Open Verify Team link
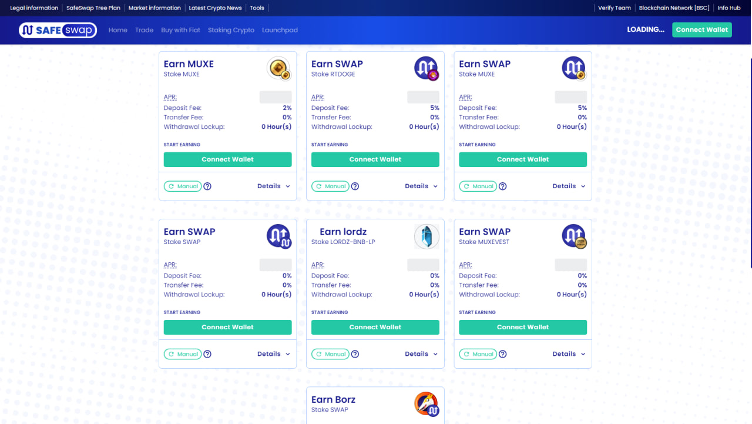Viewport: 752px width, 424px height. [x=615, y=8]
